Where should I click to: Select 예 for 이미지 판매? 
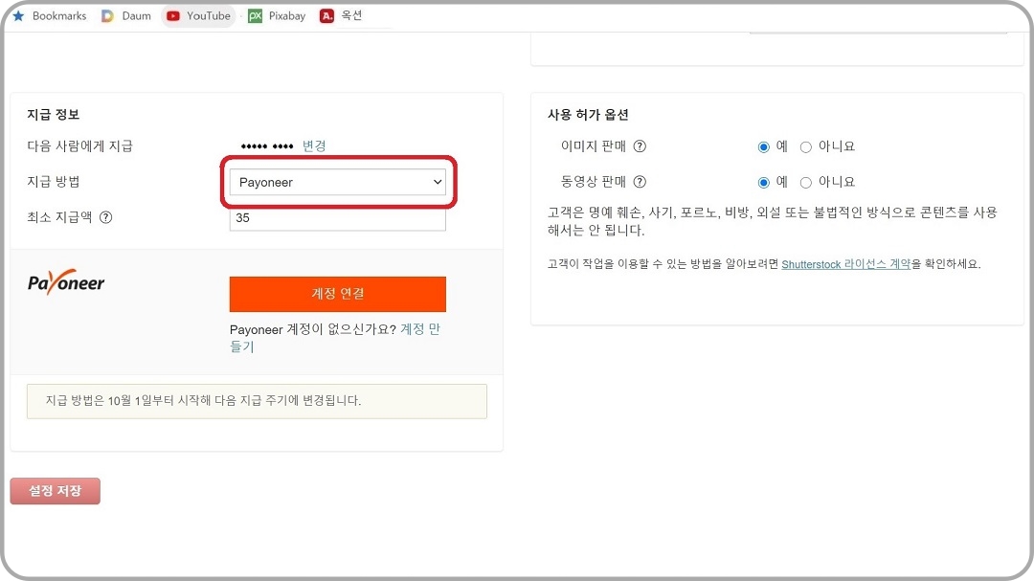(x=764, y=146)
